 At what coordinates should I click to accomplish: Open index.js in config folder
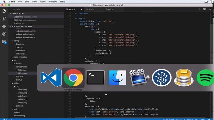point(19,47)
